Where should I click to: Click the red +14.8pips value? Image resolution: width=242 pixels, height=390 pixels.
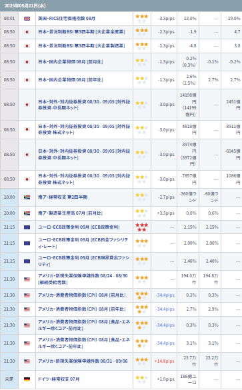click(x=165, y=361)
